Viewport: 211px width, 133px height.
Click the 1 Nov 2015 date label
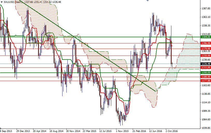(x=122, y=131)
